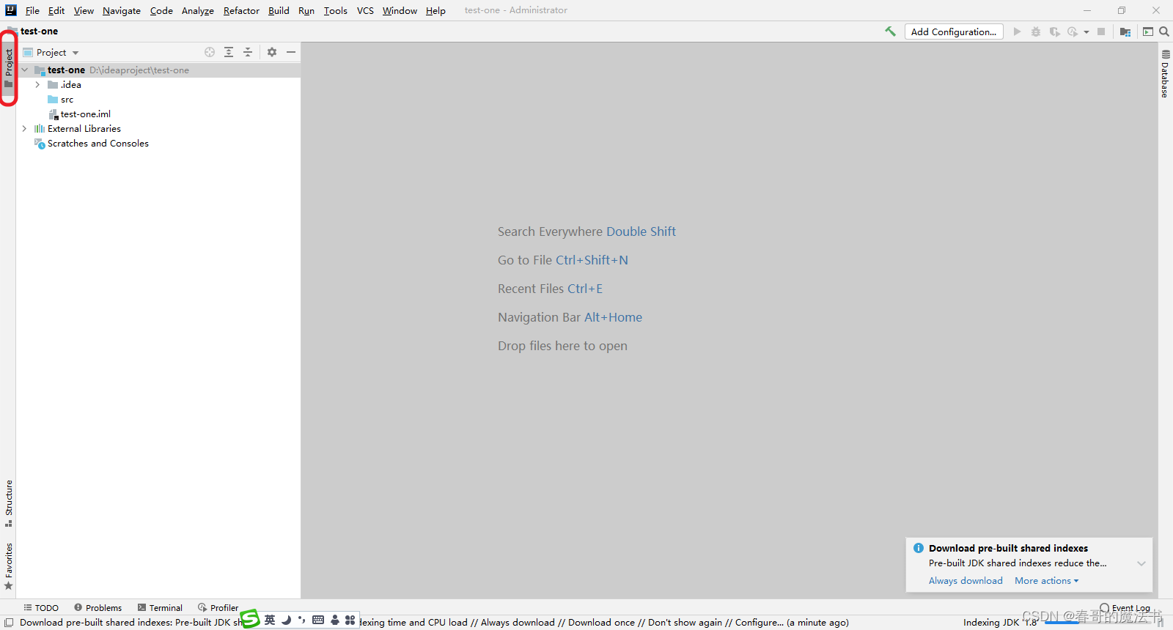Open the Project panel gear options
Screen dimensions: 1173x630
[x=272, y=52]
